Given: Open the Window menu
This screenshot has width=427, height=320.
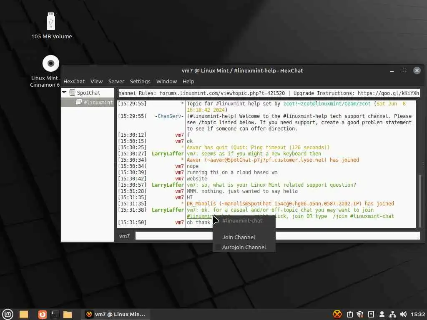Looking at the screenshot, I should coord(166,81).
